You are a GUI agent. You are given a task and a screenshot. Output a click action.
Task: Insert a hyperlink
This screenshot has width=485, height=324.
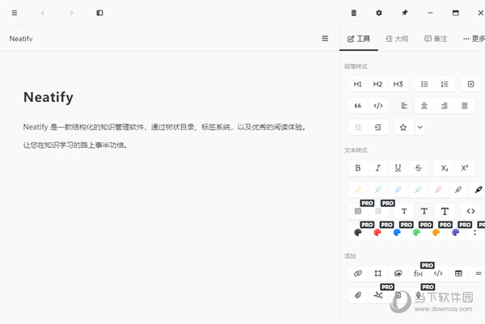click(x=358, y=273)
